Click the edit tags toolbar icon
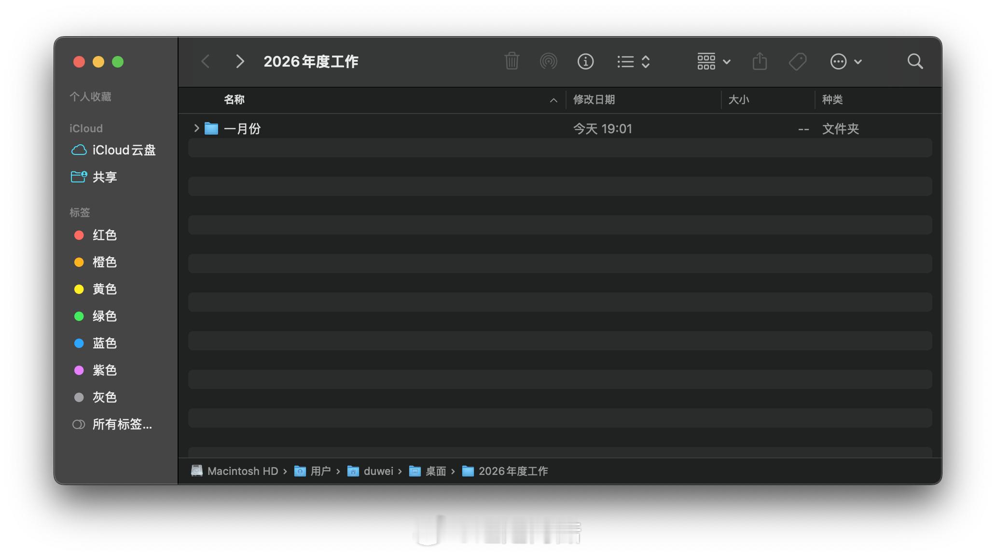Image resolution: width=996 pixels, height=556 pixels. pos(797,61)
